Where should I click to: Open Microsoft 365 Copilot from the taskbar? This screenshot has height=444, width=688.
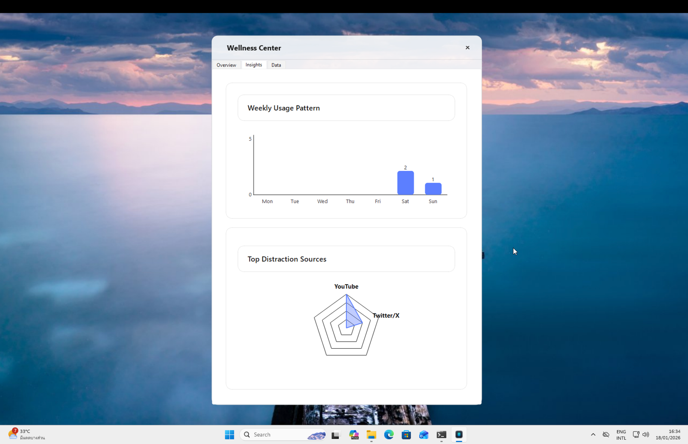354,435
